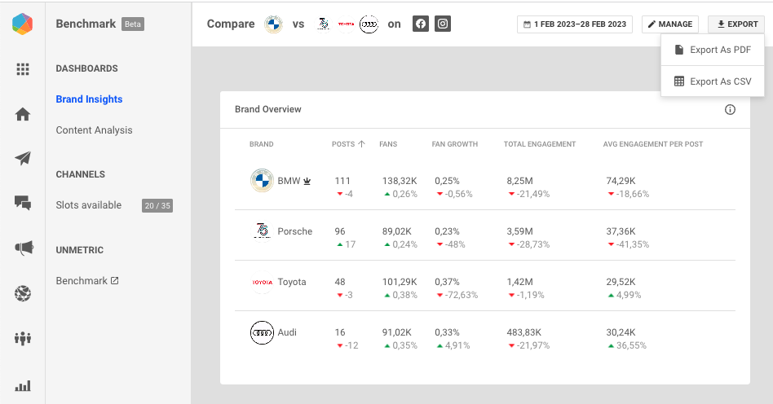Click the Brand column header
Screen dimensions: 773x404
(x=261, y=144)
